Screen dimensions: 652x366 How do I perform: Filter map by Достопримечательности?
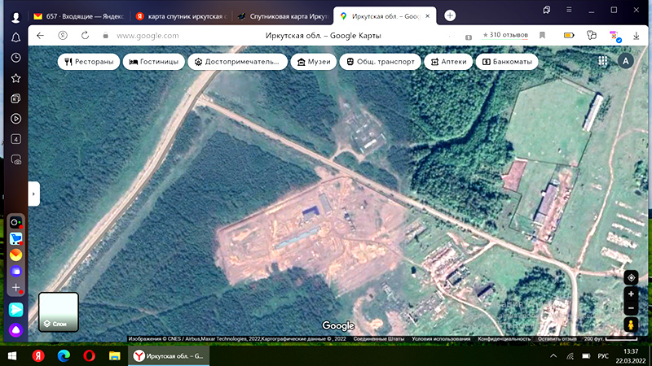237,62
